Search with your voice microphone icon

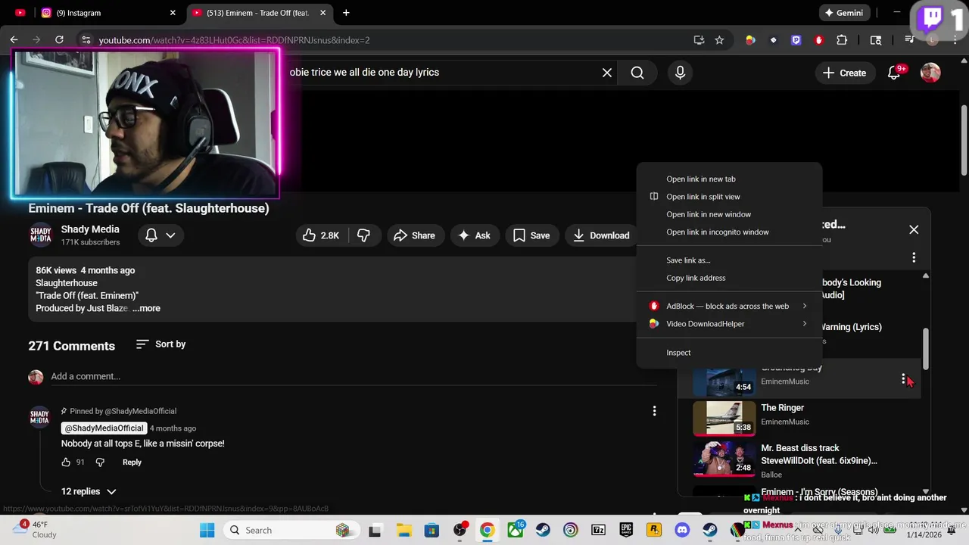[x=680, y=73]
